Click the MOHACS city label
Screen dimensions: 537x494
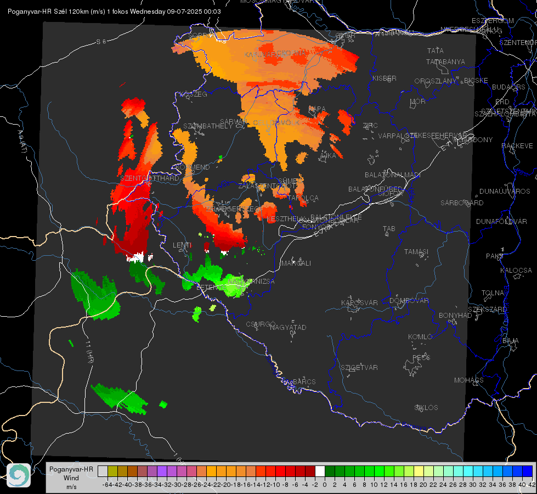click(x=469, y=380)
